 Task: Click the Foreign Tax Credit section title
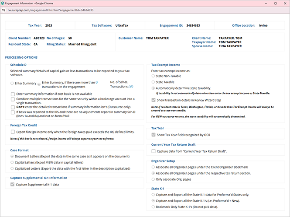click(x=24, y=125)
